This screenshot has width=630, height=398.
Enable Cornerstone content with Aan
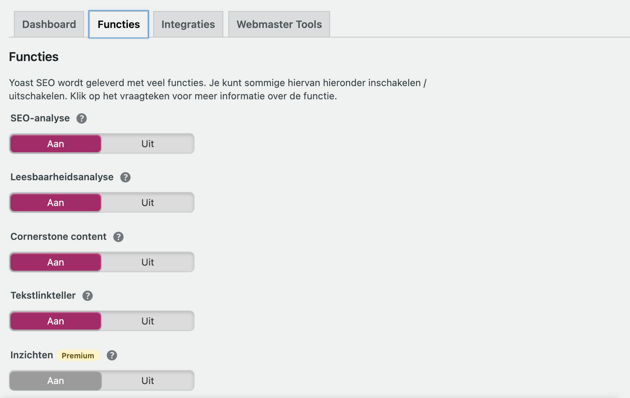point(56,262)
